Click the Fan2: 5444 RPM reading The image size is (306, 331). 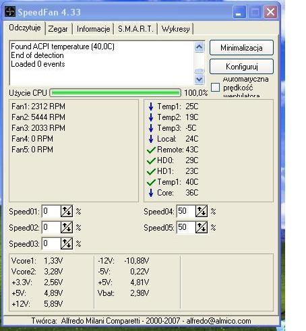[38, 117]
